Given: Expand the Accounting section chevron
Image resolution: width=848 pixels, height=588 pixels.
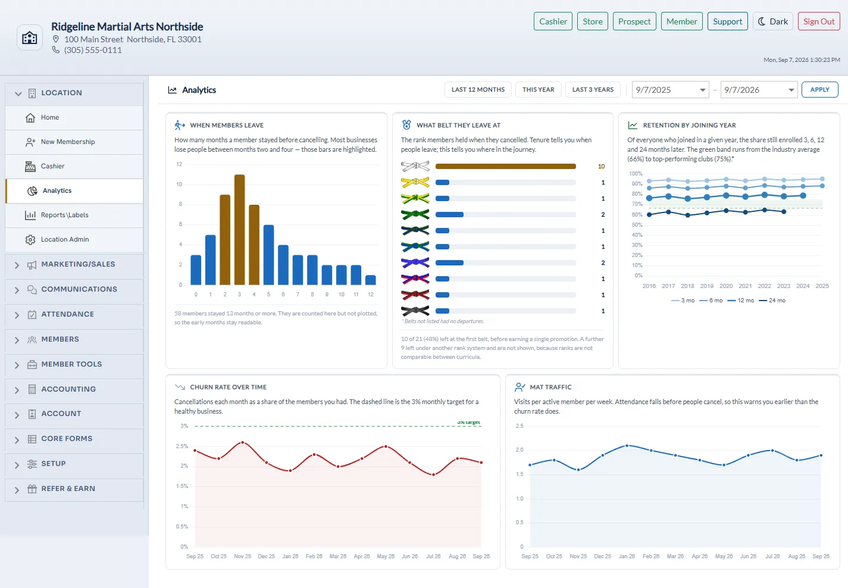Looking at the screenshot, I should [x=17, y=390].
